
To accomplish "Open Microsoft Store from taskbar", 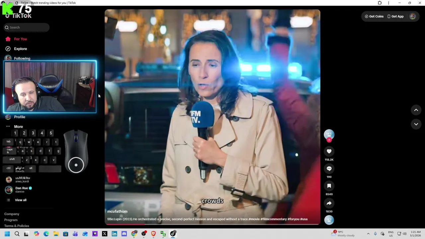I will click(66, 234).
